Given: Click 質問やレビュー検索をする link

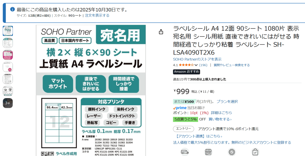Looking at the screenshot, I should click(x=231, y=65).
